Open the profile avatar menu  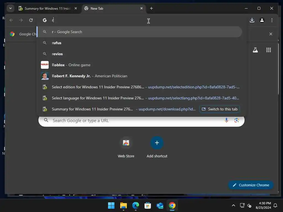click(262, 20)
